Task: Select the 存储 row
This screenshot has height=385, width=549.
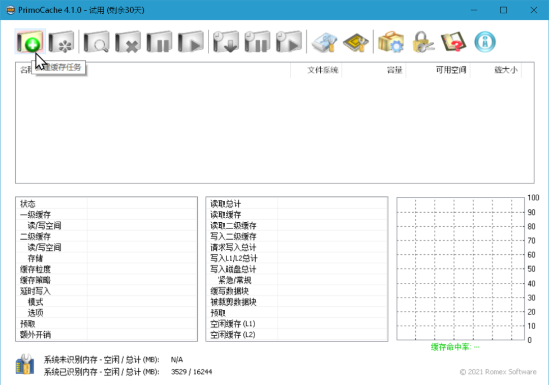Action: 106,258
